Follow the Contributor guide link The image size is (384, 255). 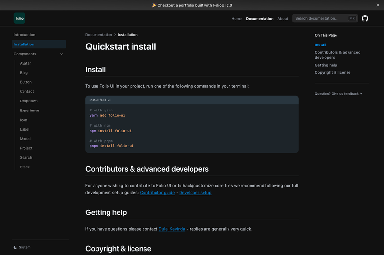click(157, 193)
